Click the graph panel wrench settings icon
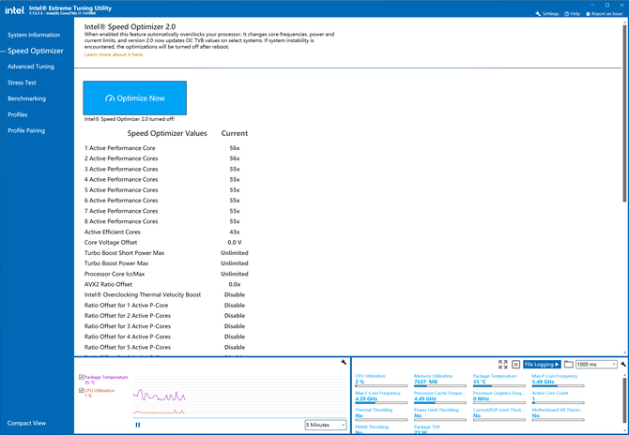Viewport: 629px width, 435px height. tap(344, 362)
